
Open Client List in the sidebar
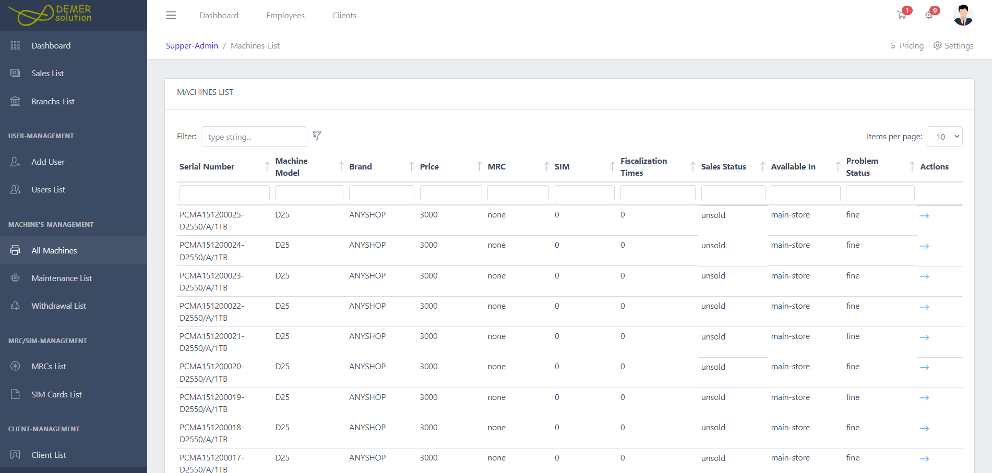click(74, 455)
